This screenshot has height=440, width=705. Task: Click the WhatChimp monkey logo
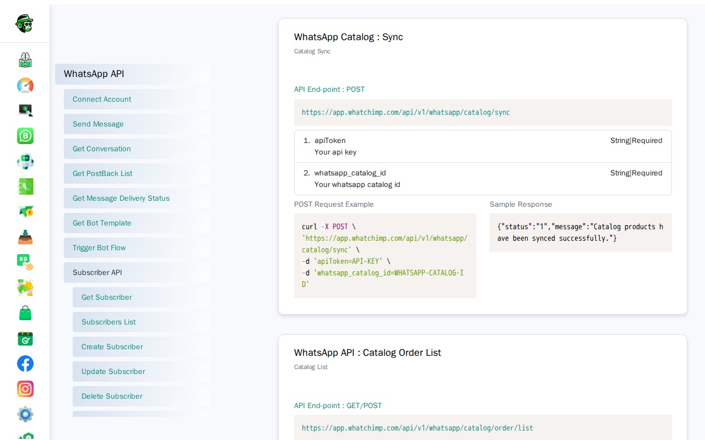tap(25, 23)
